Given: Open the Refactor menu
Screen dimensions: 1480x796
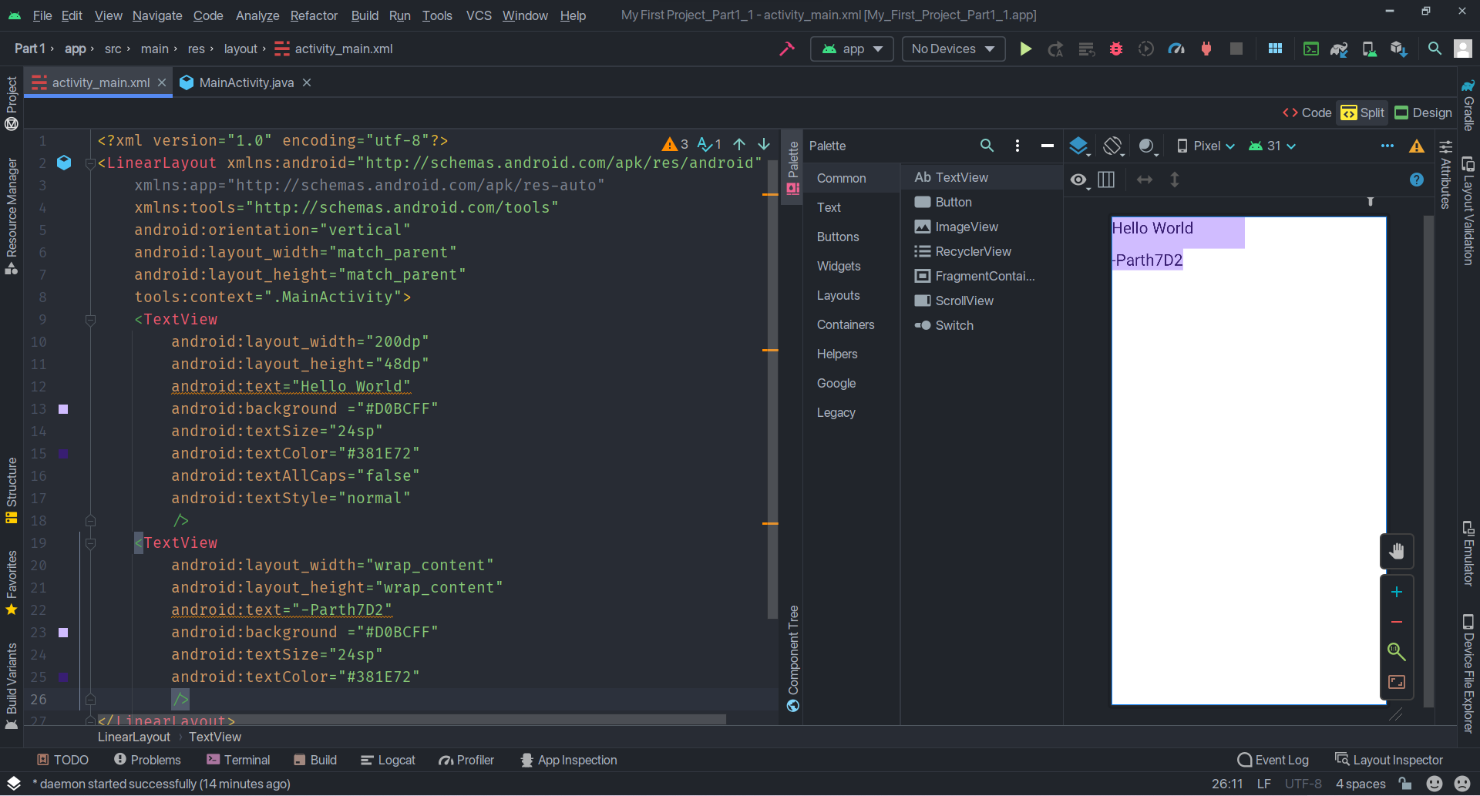Looking at the screenshot, I should (x=313, y=15).
